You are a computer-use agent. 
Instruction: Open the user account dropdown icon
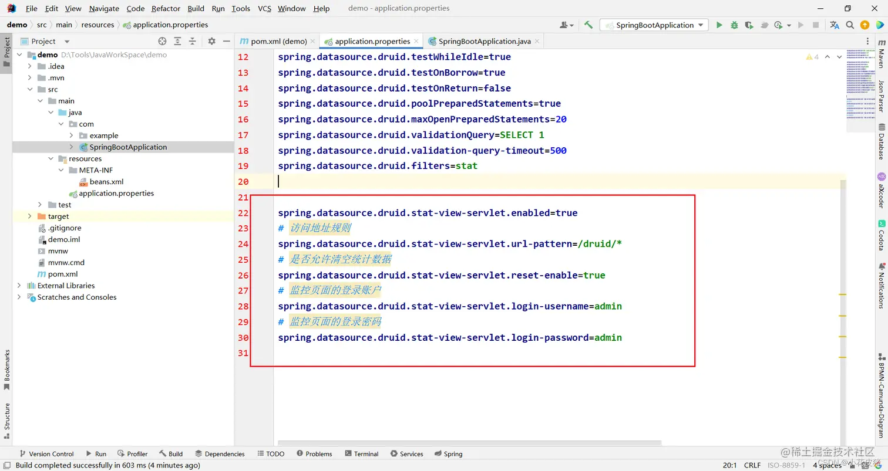tap(566, 25)
